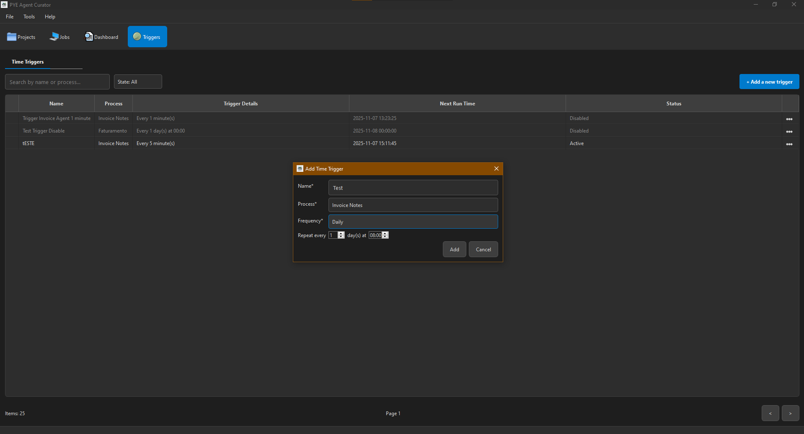Viewport: 804px width, 434px height.
Task: Select the Triggers toolbar icon
Action: pyautogui.click(x=147, y=36)
